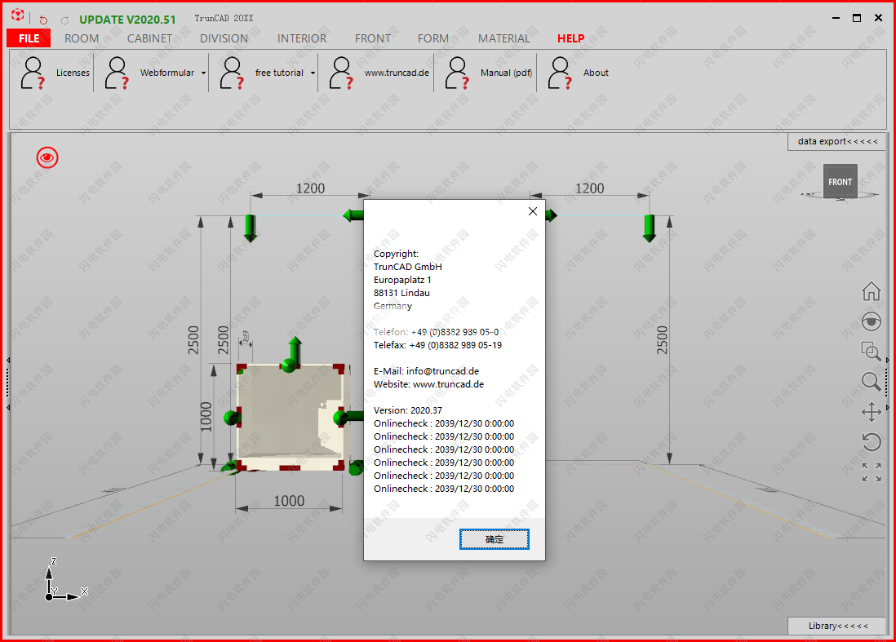Select the magnifier zoom tool
Image resolution: width=896 pixels, height=642 pixels.
(x=872, y=382)
